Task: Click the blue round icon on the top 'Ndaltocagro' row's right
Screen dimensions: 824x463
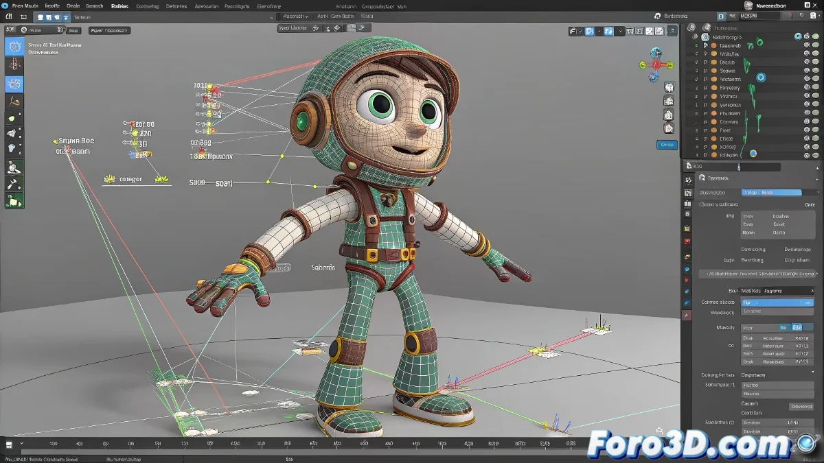Action: point(798,36)
